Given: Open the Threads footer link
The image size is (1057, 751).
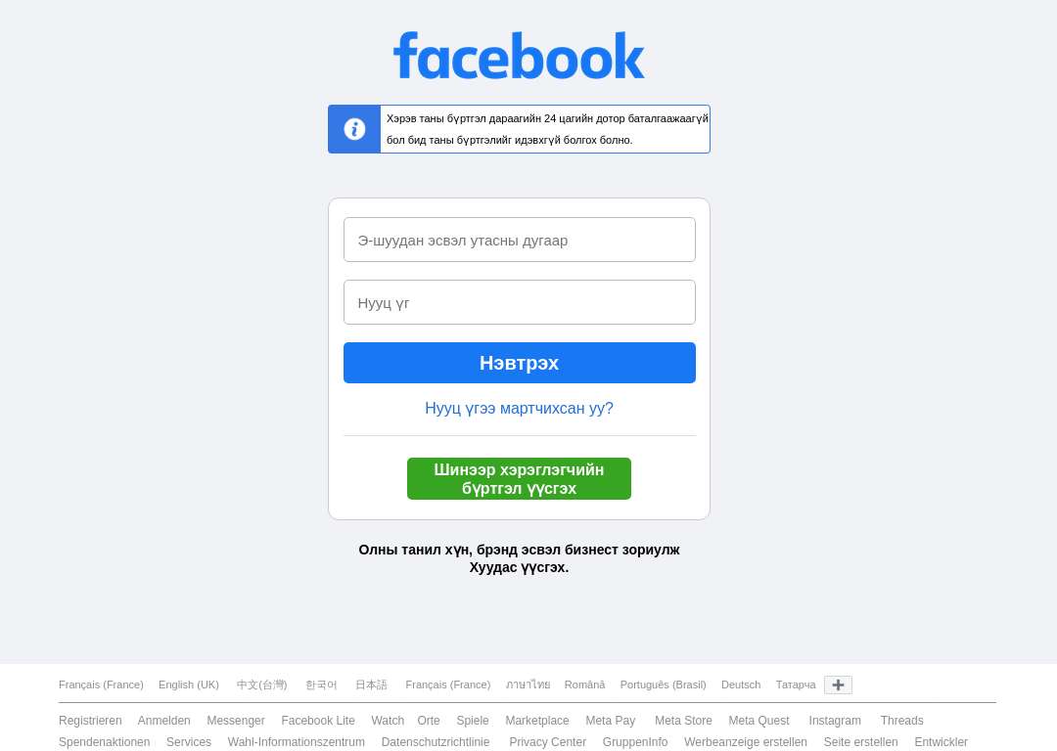Looking at the screenshot, I should (x=902, y=721).
